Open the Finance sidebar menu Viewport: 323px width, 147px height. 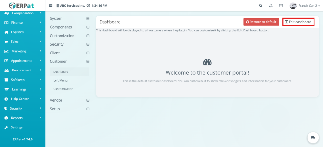pos(17,23)
